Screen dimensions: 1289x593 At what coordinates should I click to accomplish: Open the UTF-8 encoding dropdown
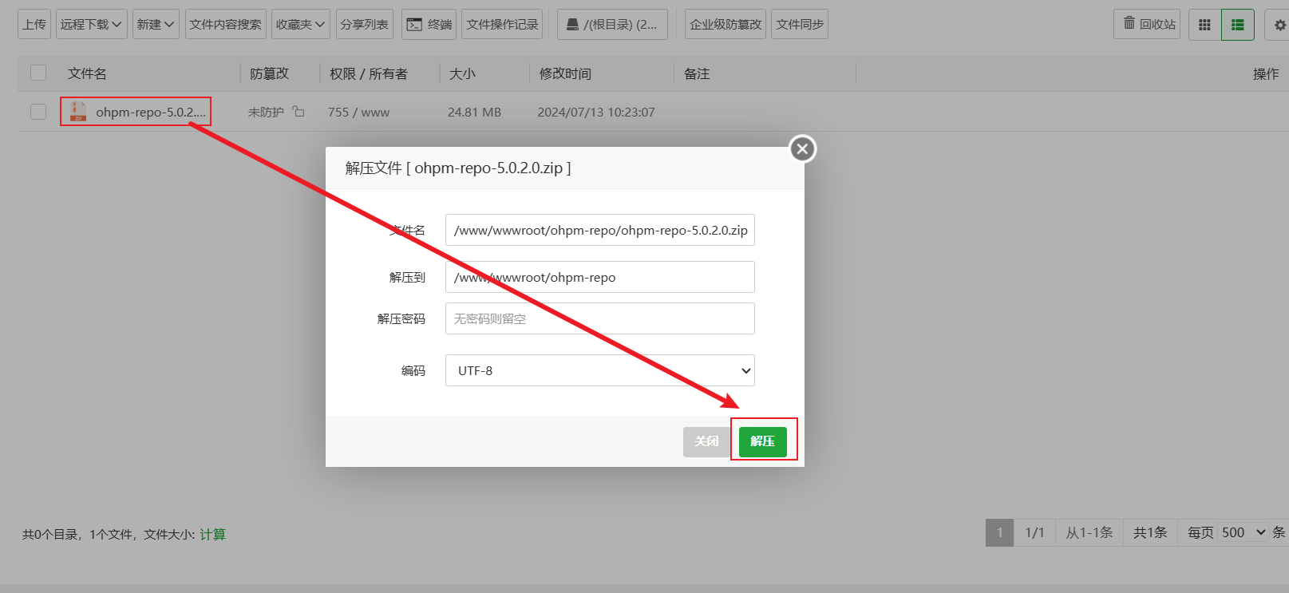pyautogui.click(x=599, y=370)
